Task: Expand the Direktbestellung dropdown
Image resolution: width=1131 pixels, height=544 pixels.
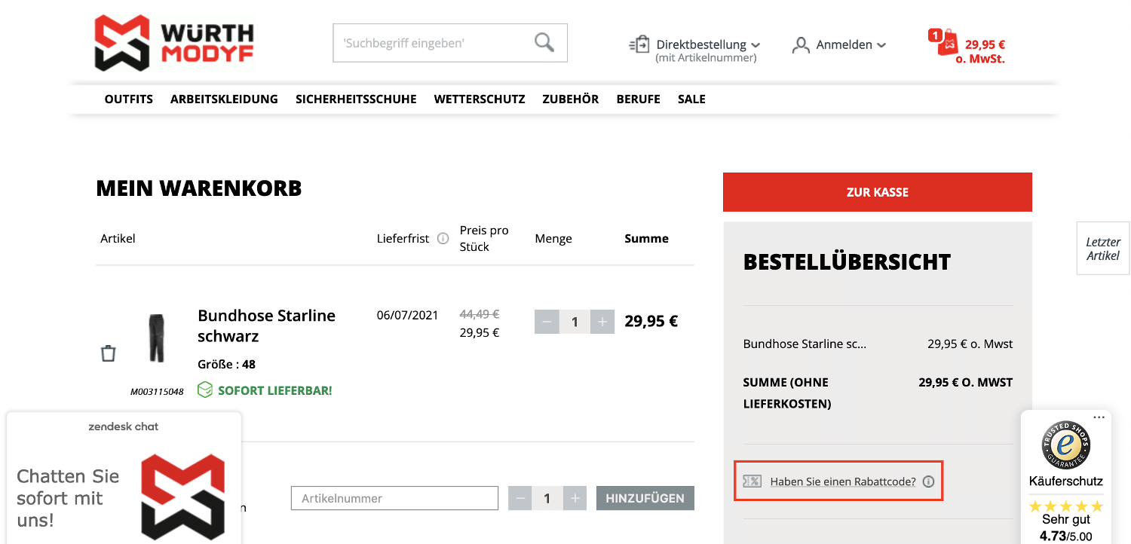Action: 756,45
